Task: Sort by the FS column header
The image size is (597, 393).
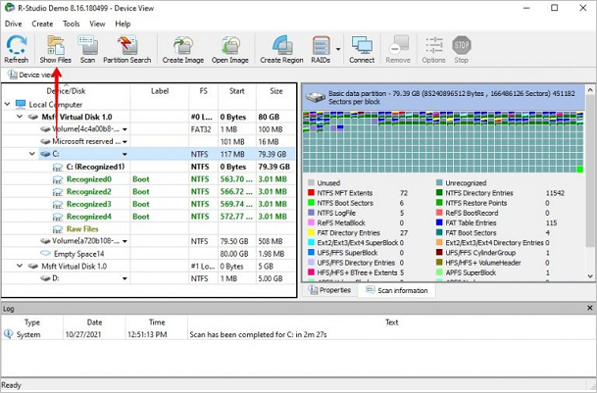Action: [x=203, y=91]
